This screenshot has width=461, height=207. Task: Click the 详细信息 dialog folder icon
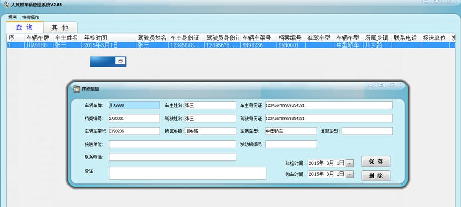click(76, 89)
